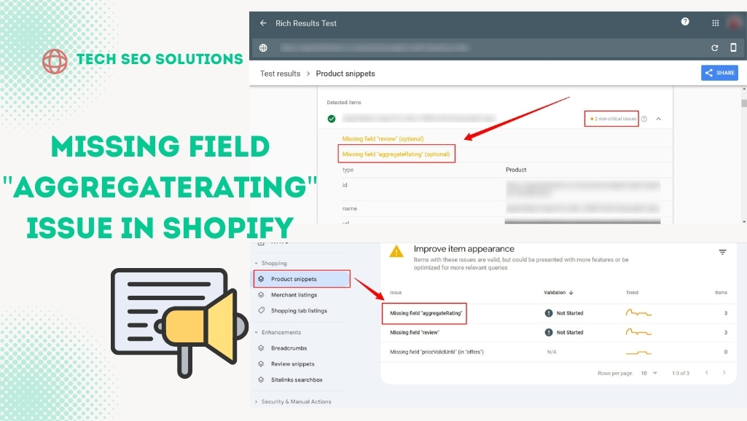Click Not Started status icon for review
Viewport: 747px width, 421px height.
(x=549, y=332)
